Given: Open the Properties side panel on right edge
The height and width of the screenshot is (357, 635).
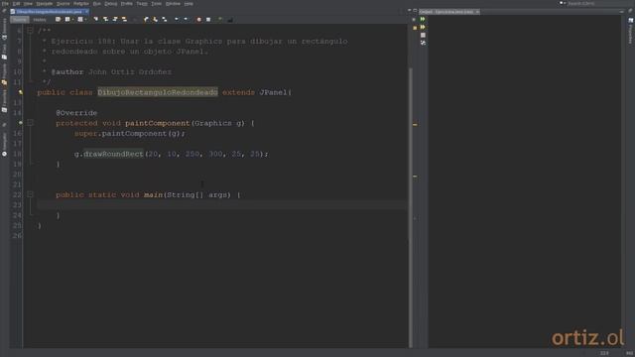Looking at the screenshot, I should click(631, 32).
